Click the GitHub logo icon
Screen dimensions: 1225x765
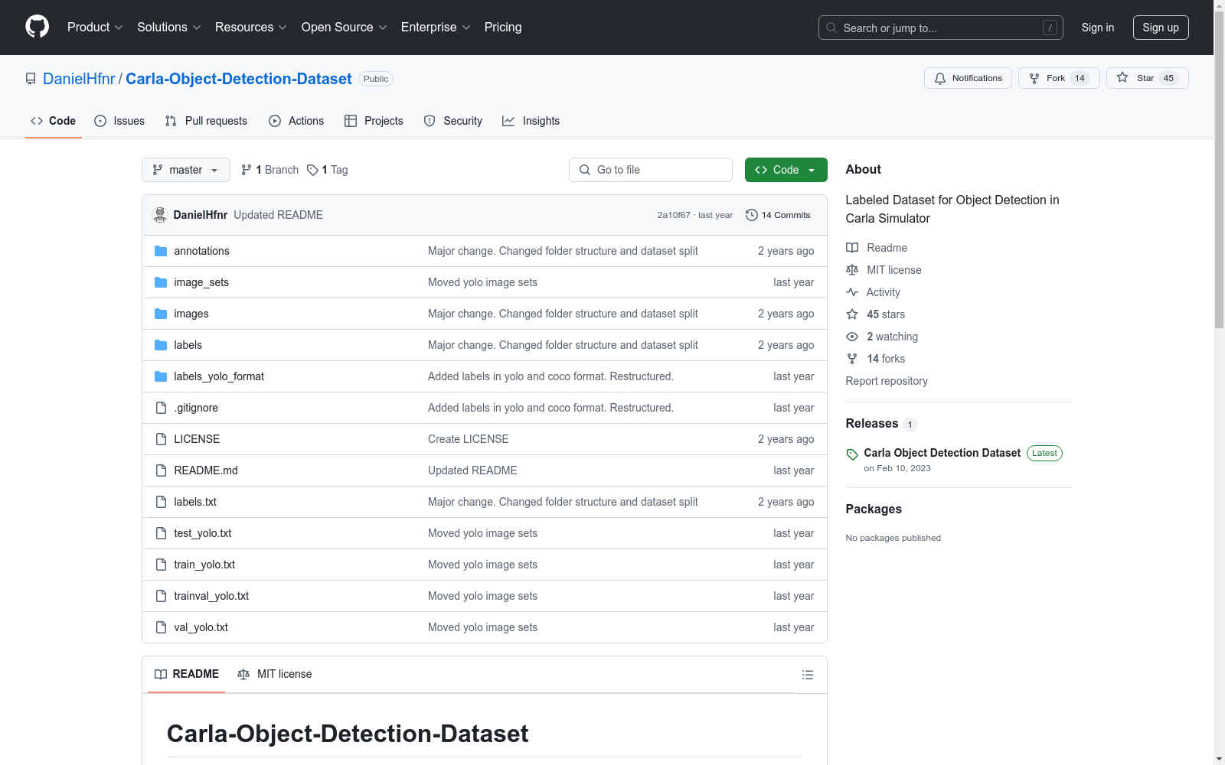(37, 27)
